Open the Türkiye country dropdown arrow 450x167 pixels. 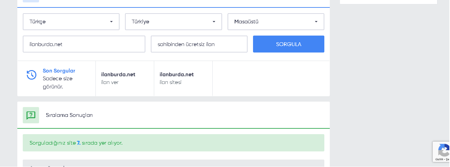click(x=214, y=22)
